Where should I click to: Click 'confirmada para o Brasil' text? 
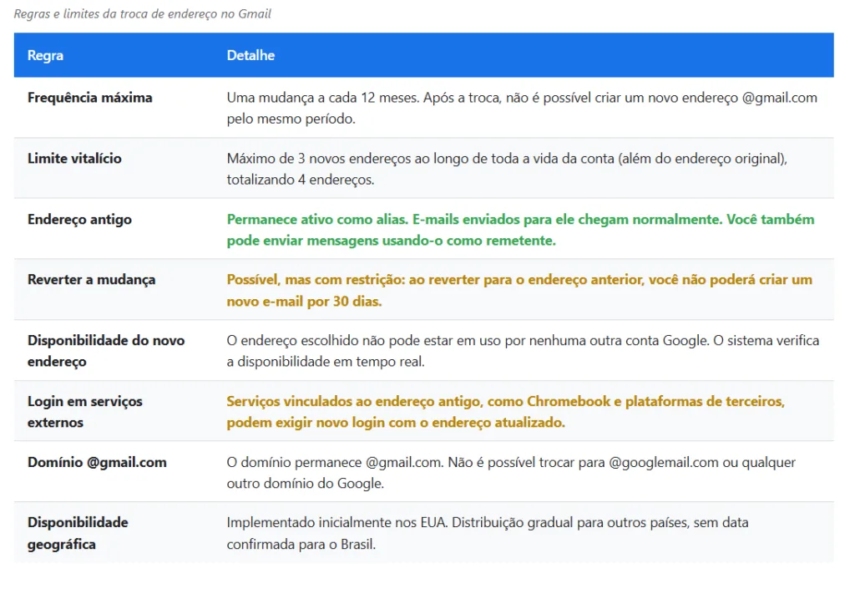(301, 545)
